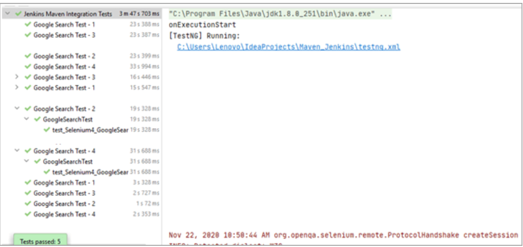Click green checkmark icon of Jenkins Maven Integration Tests

pos(19,14)
